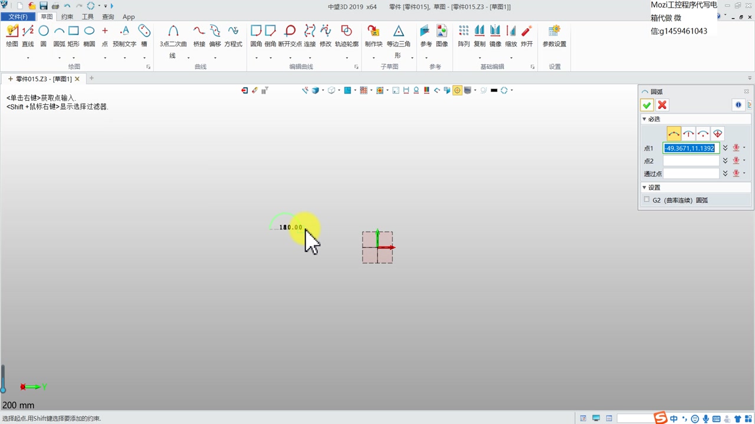Select the 轨迹轮廓 trace profile tool
Image resolution: width=755 pixels, height=424 pixels.
347,37
